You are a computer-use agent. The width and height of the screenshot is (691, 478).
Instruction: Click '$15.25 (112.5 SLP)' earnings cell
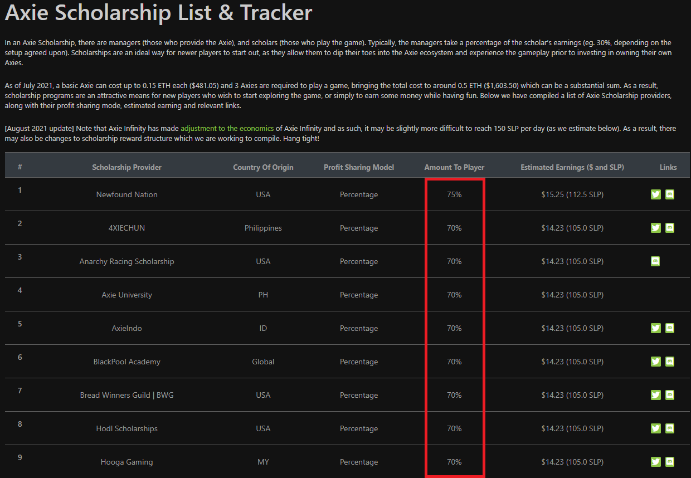[572, 194]
